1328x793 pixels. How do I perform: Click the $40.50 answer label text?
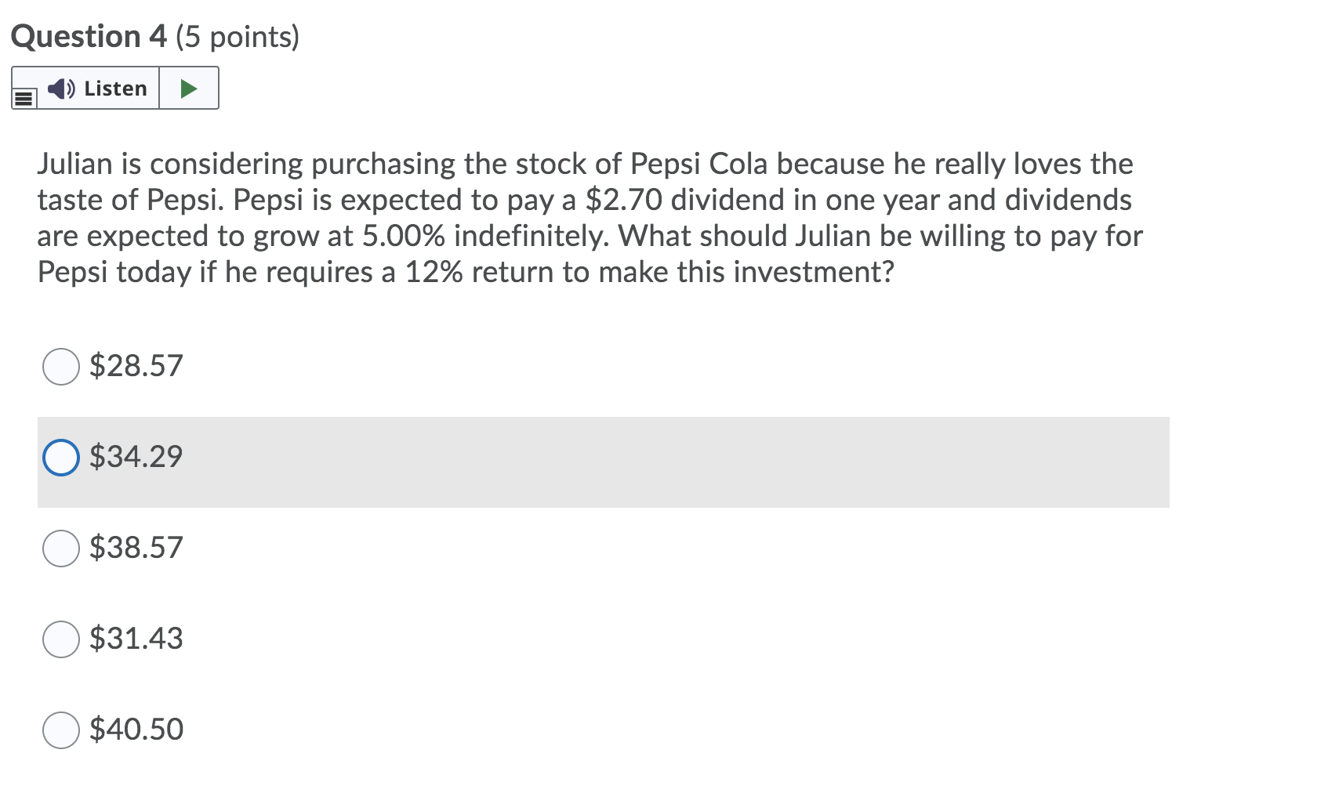(x=136, y=730)
